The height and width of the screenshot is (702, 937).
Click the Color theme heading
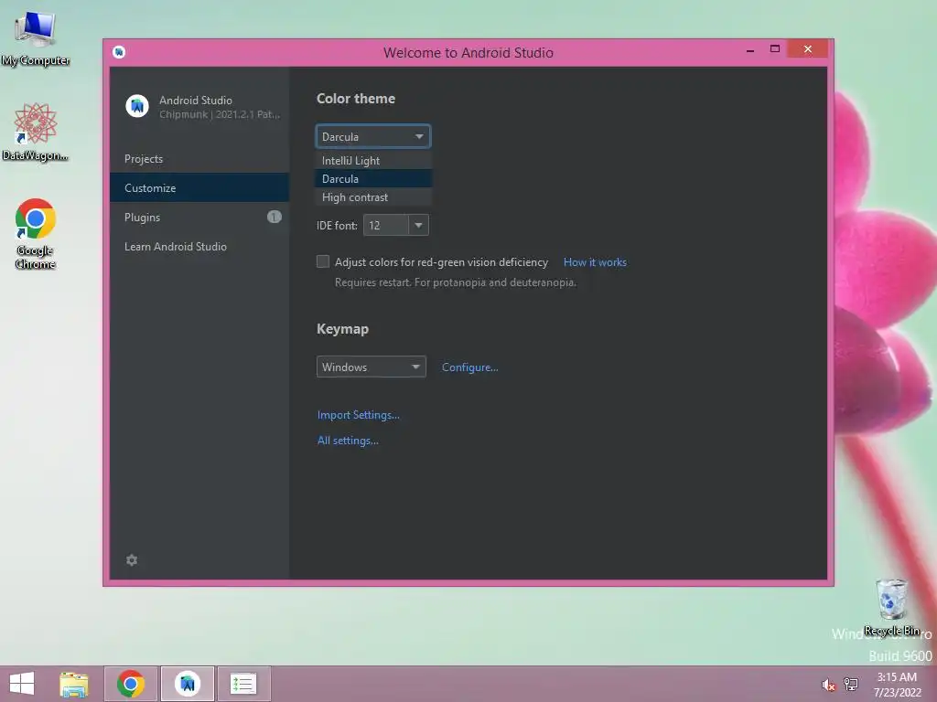tap(356, 99)
